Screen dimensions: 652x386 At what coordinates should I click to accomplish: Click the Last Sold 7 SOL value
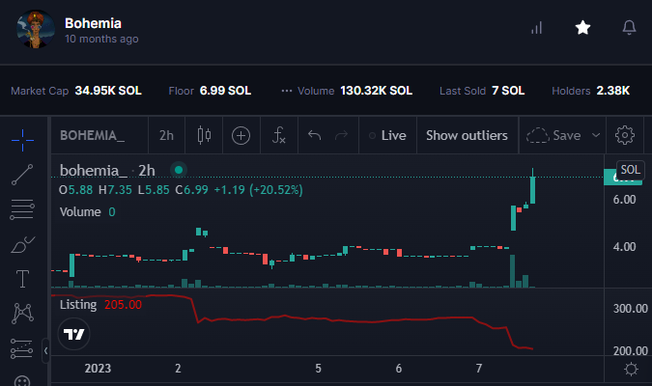(508, 91)
